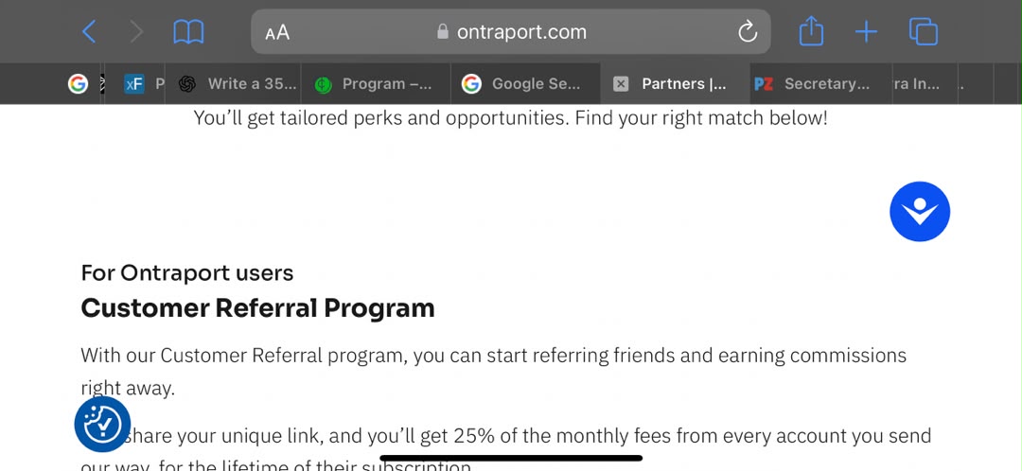Screen dimensions: 1022x471
Task: Open the bookmarks book icon
Action: point(188,31)
